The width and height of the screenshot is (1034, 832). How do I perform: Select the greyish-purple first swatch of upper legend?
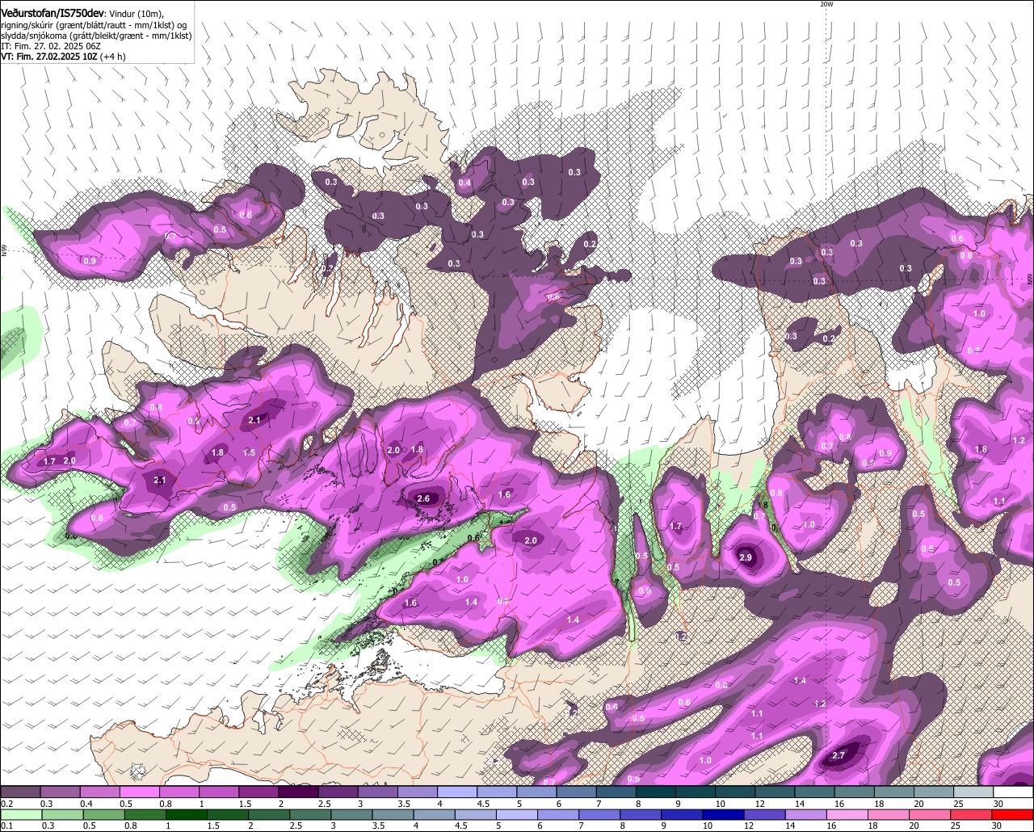pyautogui.click(x=20, y=792)
